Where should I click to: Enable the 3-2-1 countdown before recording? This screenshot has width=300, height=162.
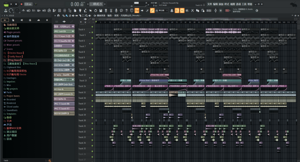pos(33,10)
